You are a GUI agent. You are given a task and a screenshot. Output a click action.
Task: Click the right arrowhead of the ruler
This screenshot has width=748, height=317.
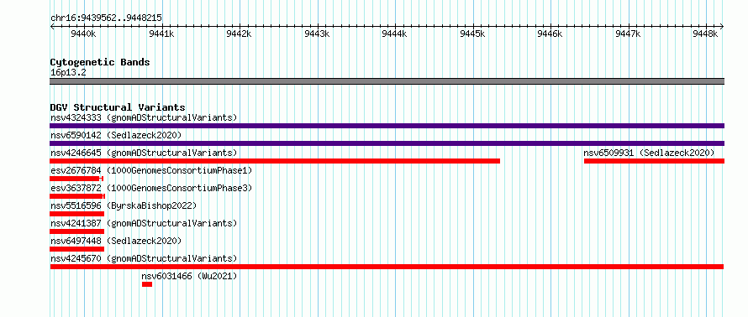point(722,27)
